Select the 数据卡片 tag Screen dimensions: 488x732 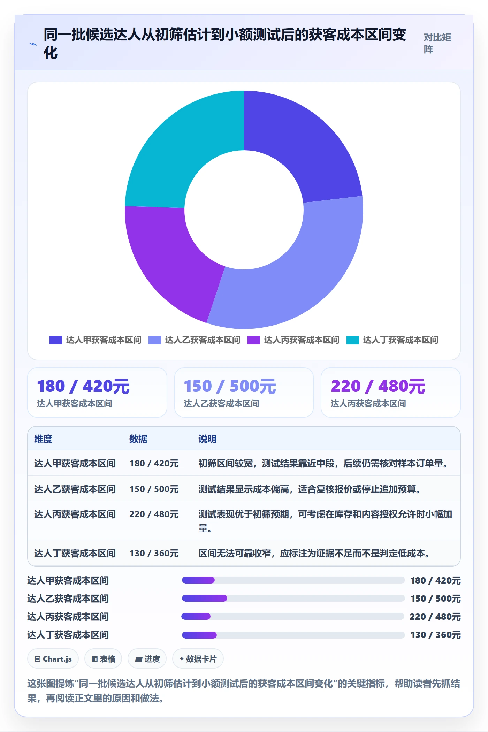pos(198,659)
